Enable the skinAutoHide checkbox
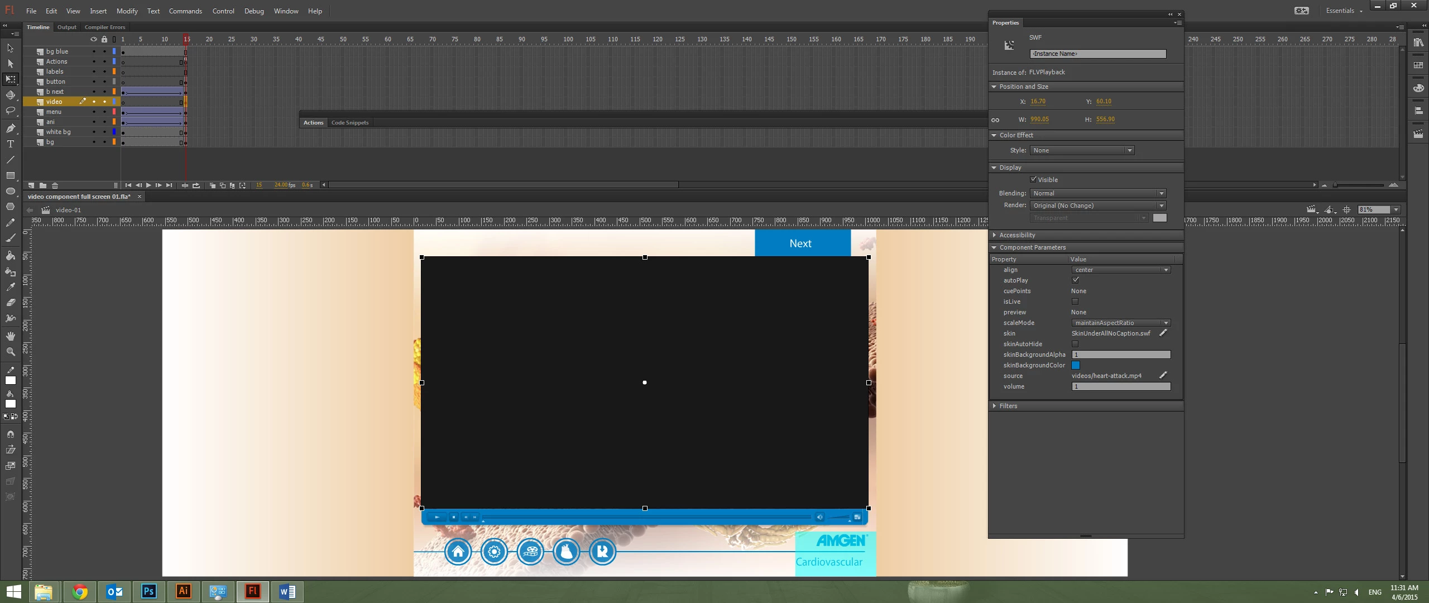This screenshot has width=1429, height=603. coord(1075,344)
